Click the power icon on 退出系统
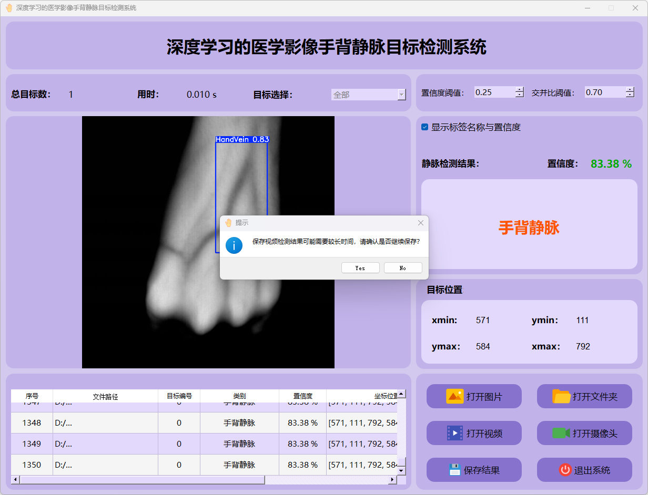The image size is (648, 495). (565, 470)
